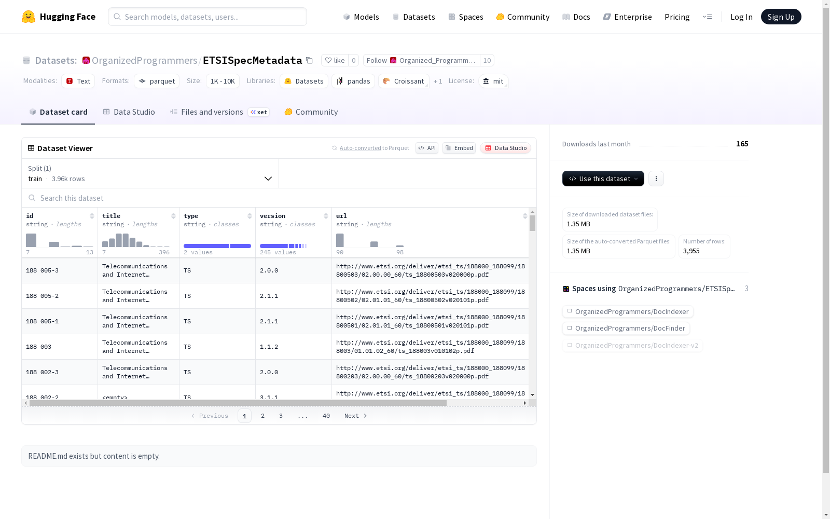Click the OrganizedProgrammers owner link
Viewport: 830px width, 519px height.
(x=144, y=60)
